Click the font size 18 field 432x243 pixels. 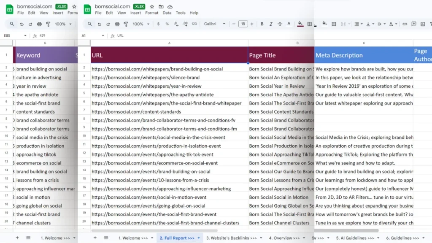243,24
